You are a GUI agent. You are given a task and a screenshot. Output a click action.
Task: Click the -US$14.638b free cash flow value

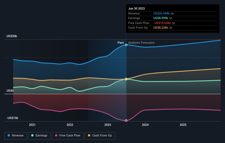point(162,23)
